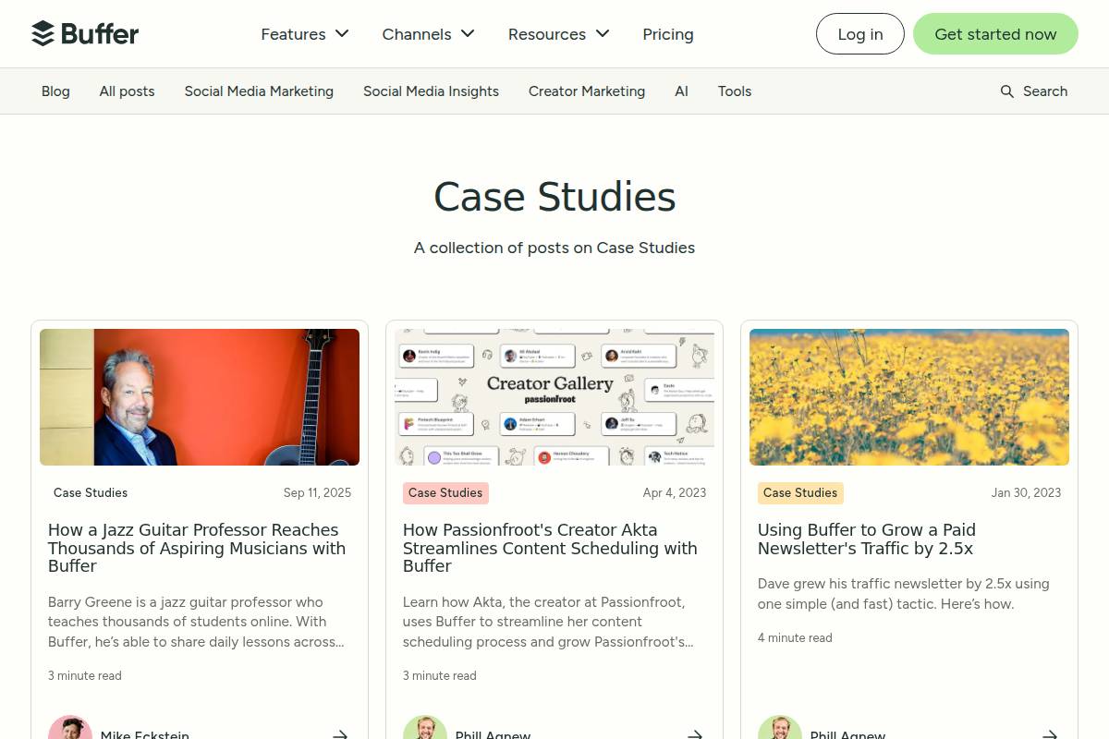Open the Log in page
This screenshot has height=739, width=1109.
click(x=859, y=33)
